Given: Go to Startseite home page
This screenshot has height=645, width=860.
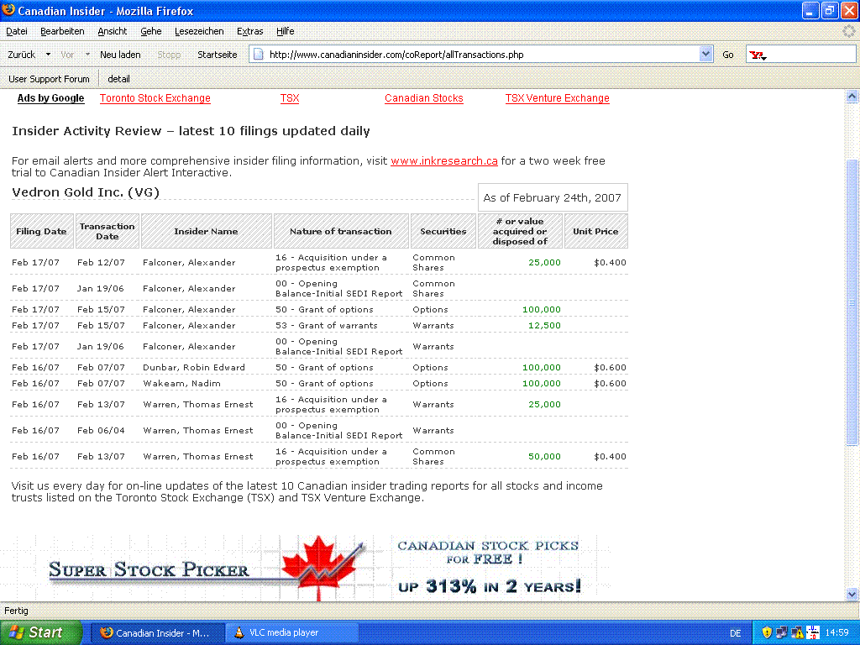Looking at the screenshot, I should click(218, 55).
